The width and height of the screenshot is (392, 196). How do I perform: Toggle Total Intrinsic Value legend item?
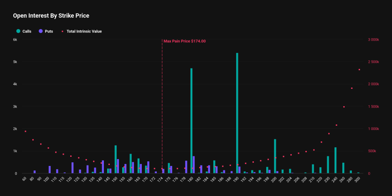pyautogui.click(x=84, y=31)
